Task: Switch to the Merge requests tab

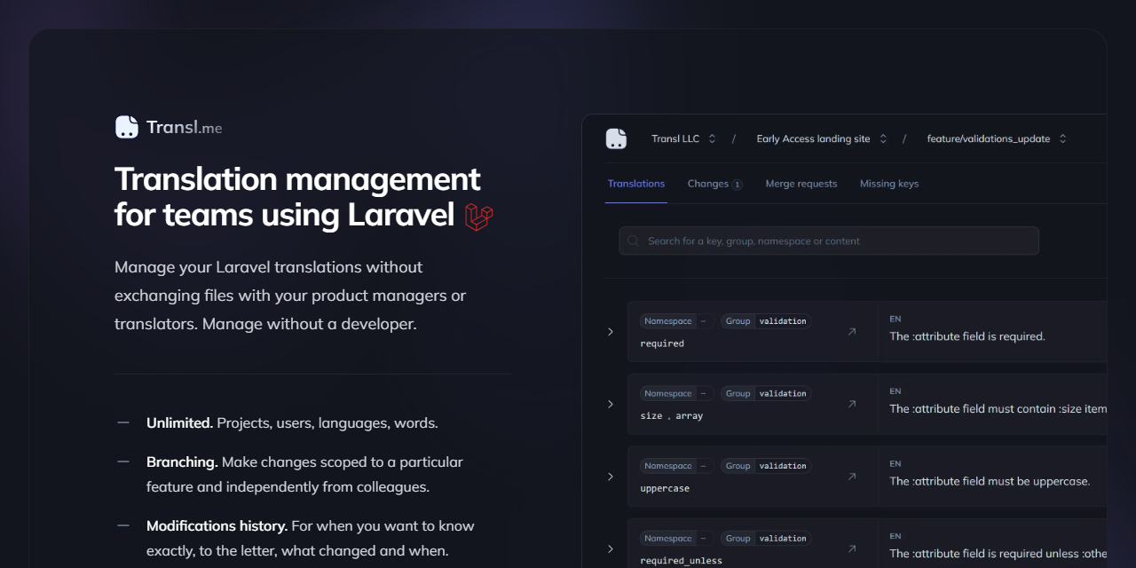Action: [801, 184]
